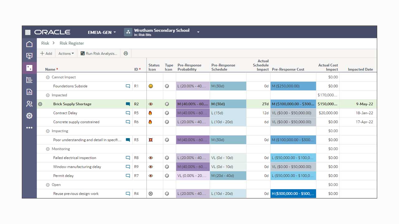
Task: Select the dashboard monitor icon in sidebar
Action: 29,56
